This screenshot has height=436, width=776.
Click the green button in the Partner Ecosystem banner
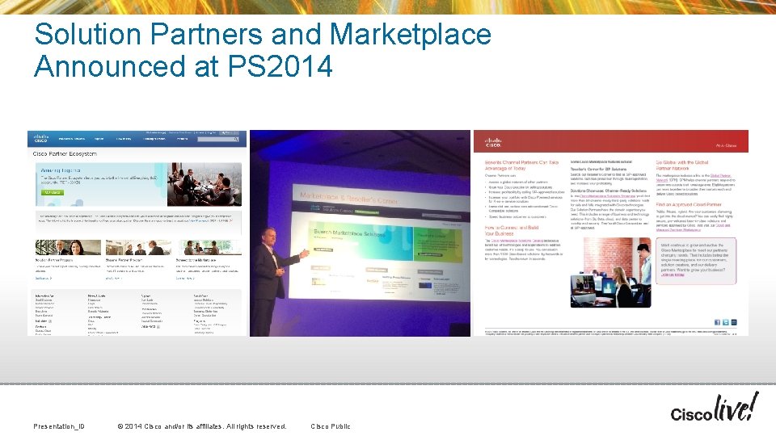point(53,192)
